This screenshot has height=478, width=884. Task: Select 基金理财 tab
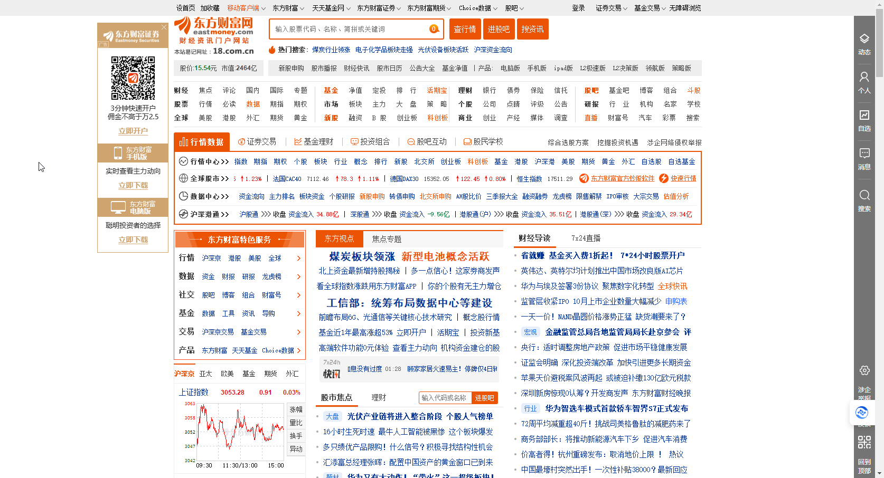(314, 141)
